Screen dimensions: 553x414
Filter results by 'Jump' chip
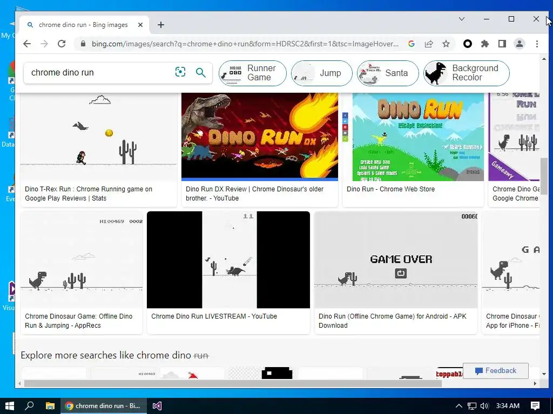[x=322, y=73]
